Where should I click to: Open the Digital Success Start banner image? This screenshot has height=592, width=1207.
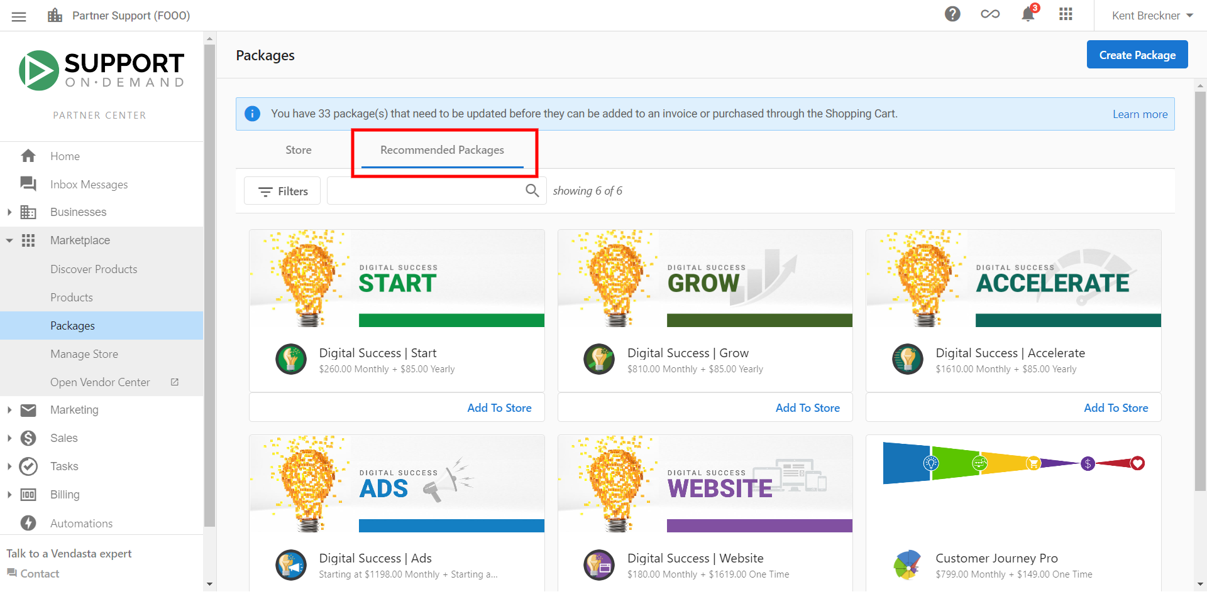tap(397, 278)
